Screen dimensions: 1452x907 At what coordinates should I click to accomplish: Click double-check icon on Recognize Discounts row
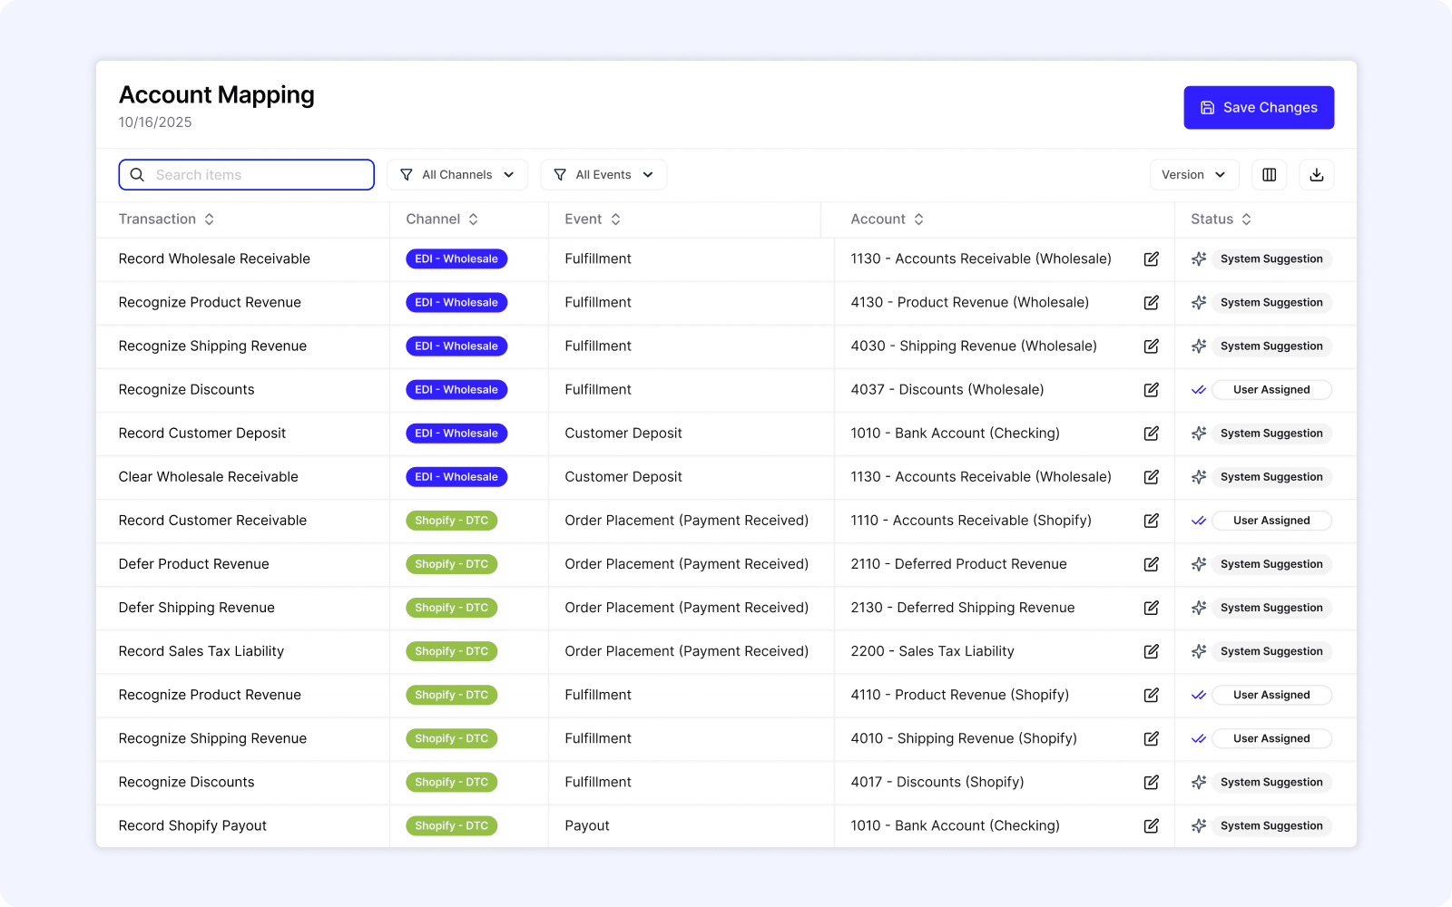pos(1198,389)
